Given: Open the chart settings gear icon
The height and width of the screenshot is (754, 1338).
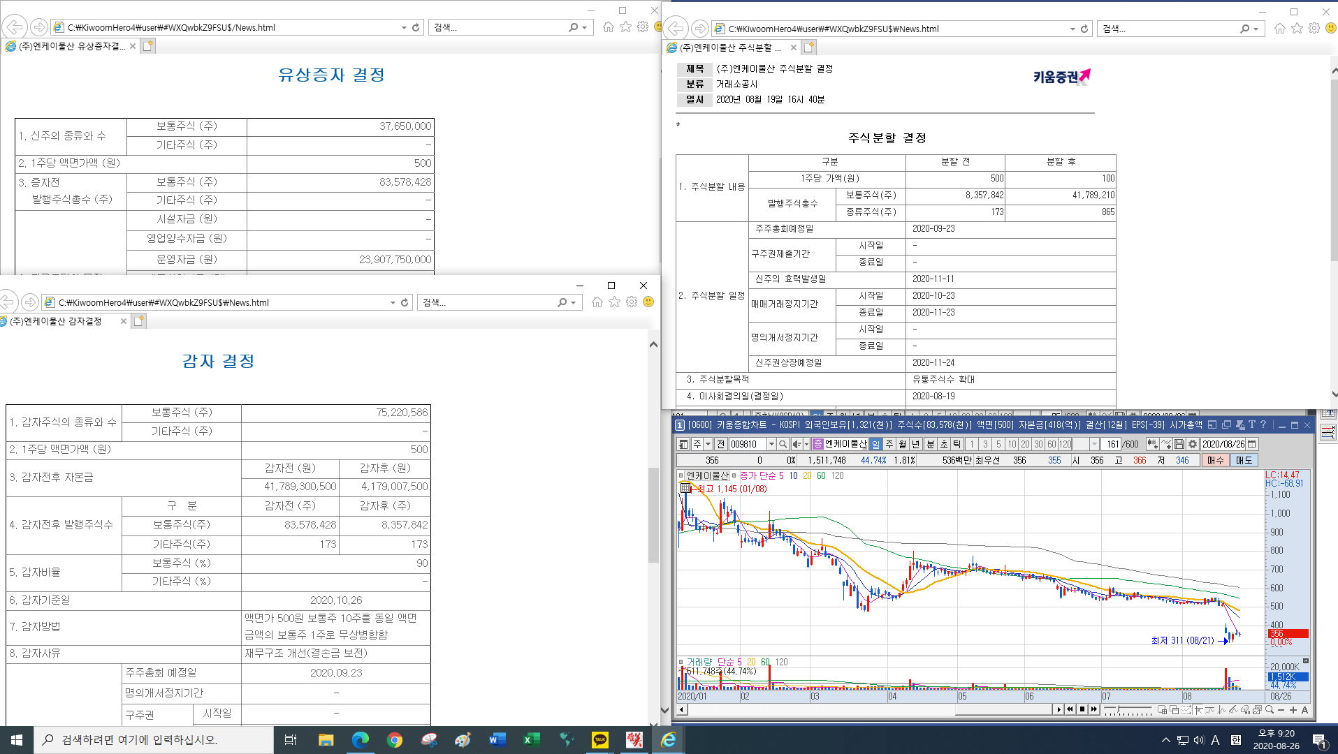Looking at the screenshot, I should (1193, 444).
